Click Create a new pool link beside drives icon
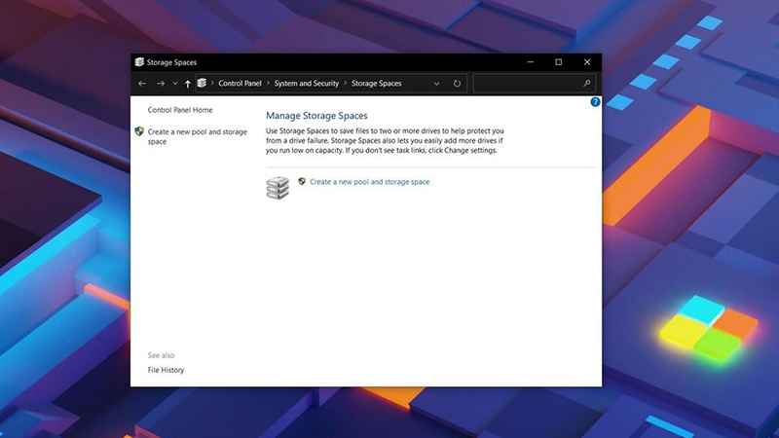The image size is (779, 438). [369, 182]
